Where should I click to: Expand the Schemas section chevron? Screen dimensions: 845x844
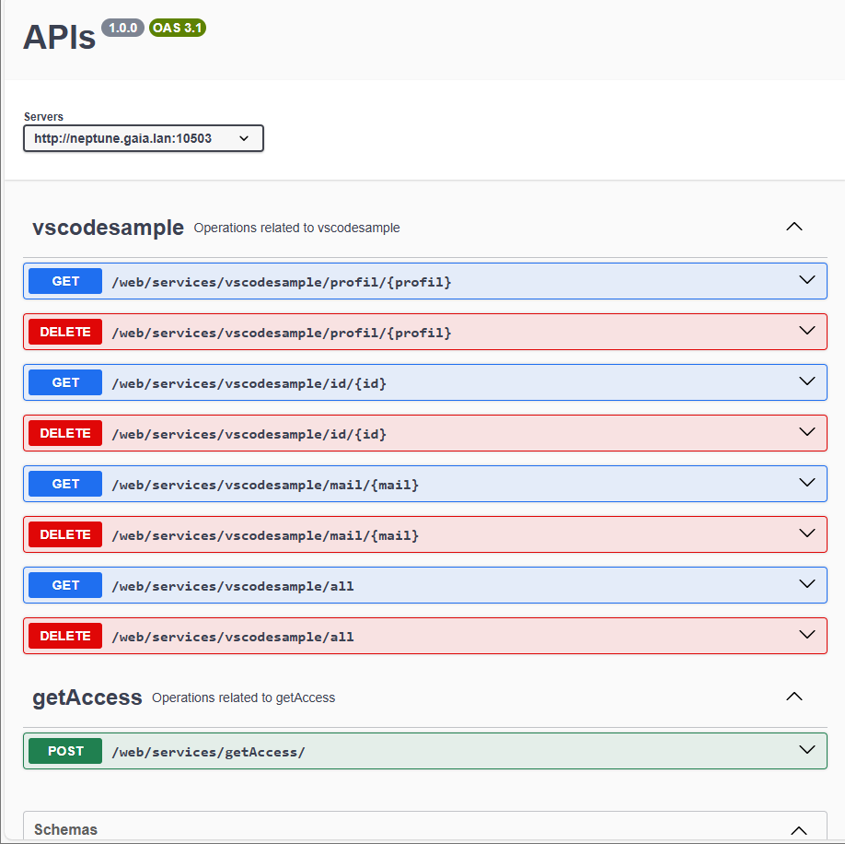click(x=798, y=830)
